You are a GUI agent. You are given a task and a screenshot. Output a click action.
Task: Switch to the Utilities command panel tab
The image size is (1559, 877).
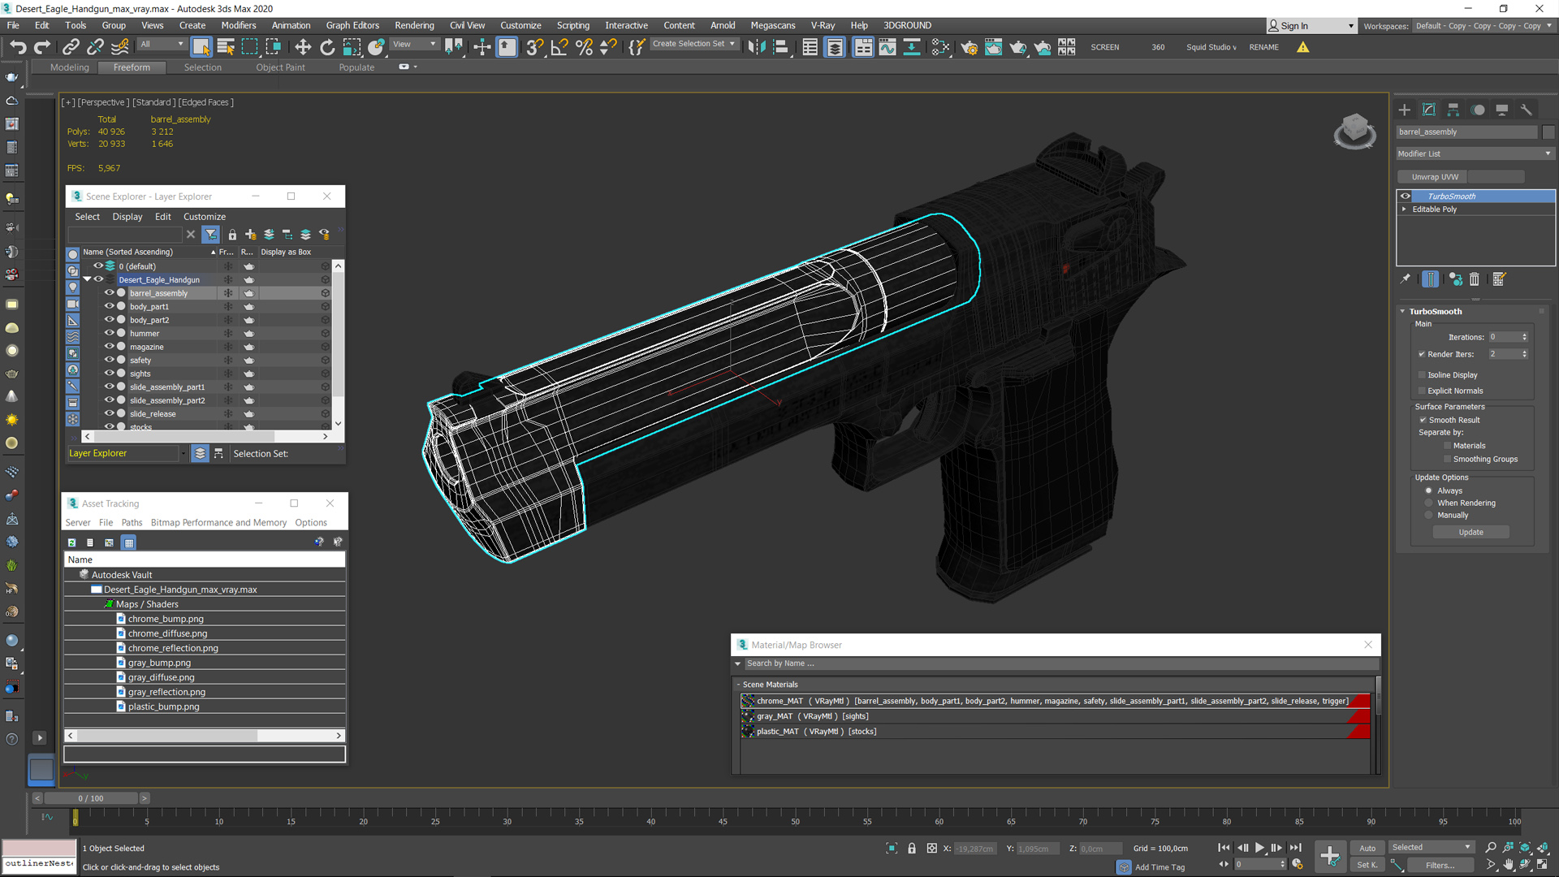(1527, 110)
